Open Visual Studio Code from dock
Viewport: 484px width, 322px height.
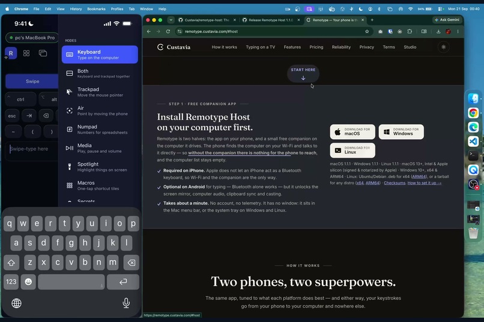(473, 142)
